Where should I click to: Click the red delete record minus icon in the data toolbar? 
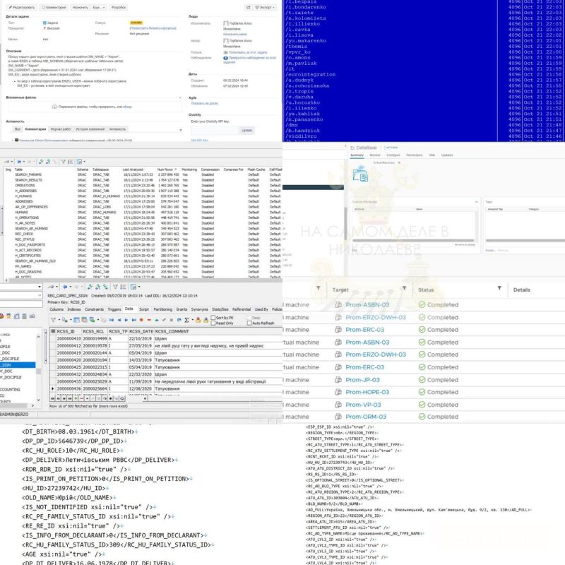(149, 320)
